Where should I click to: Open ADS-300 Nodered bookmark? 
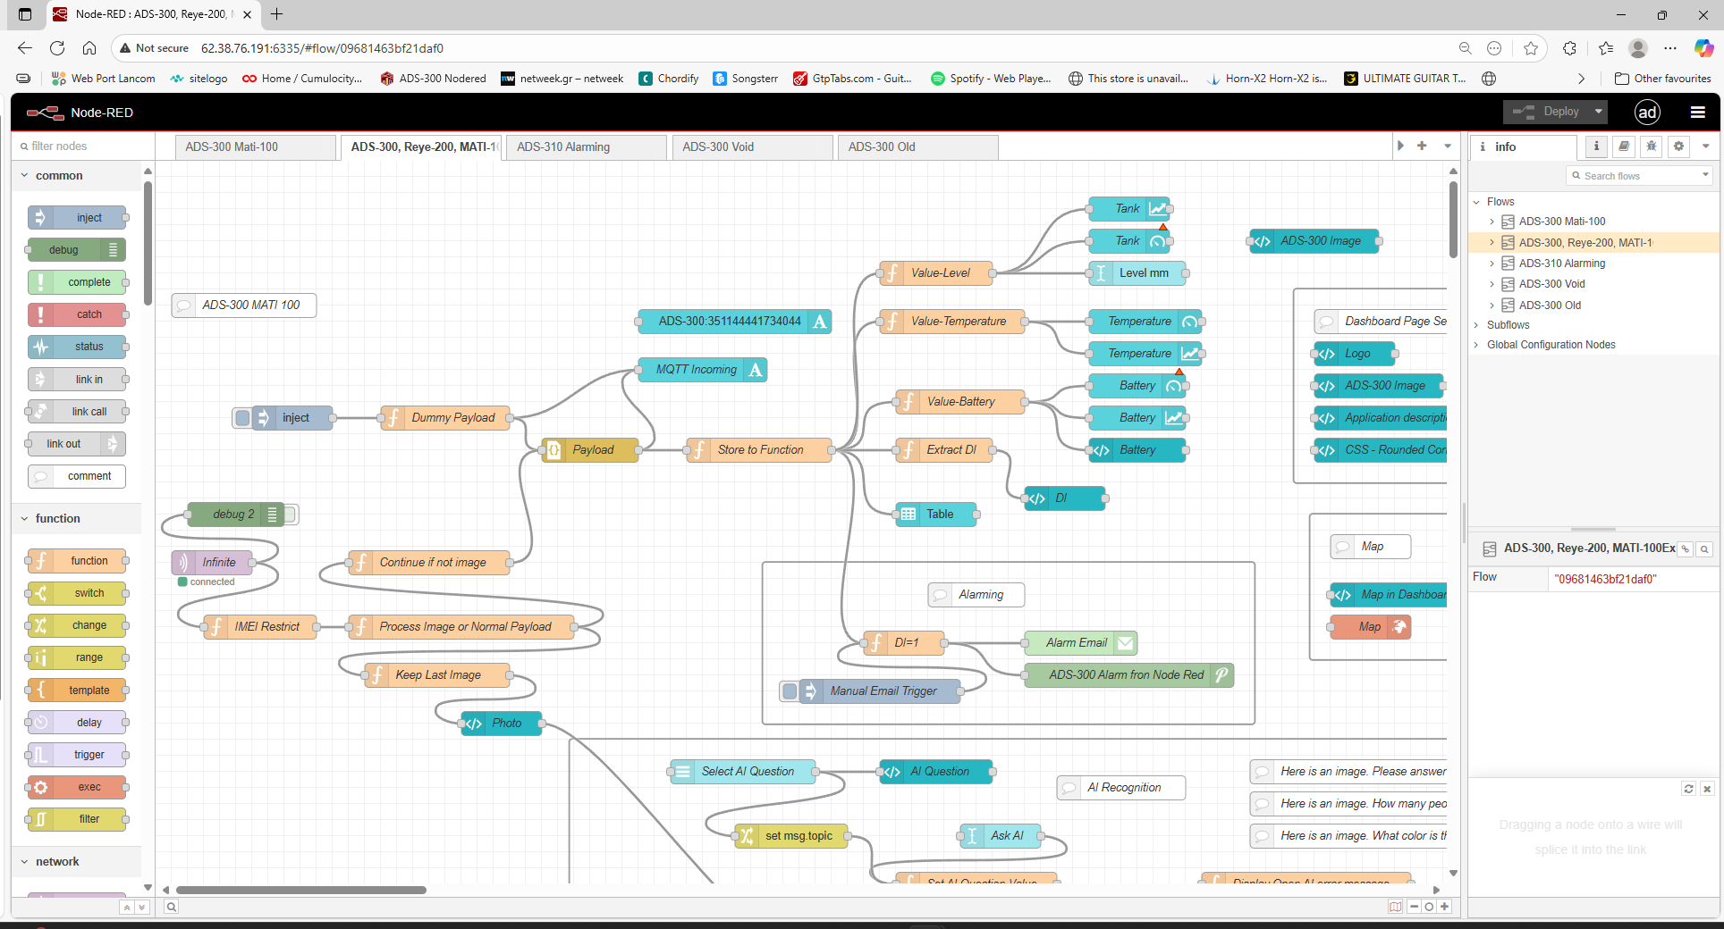(433, 79)
